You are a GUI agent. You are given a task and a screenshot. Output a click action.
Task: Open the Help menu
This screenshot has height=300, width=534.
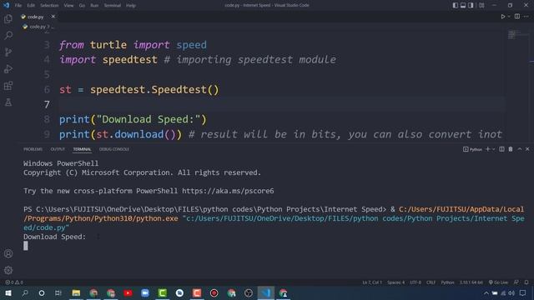(131, 6)
